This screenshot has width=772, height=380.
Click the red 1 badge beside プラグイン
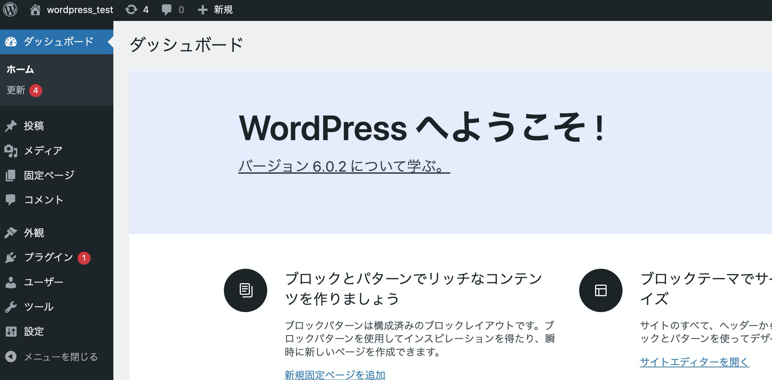coord(84,258)
